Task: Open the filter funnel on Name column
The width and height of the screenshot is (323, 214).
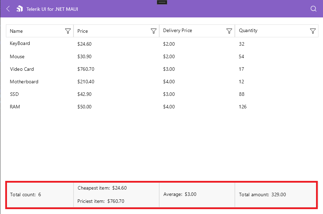Action: (x=68, y=31)
